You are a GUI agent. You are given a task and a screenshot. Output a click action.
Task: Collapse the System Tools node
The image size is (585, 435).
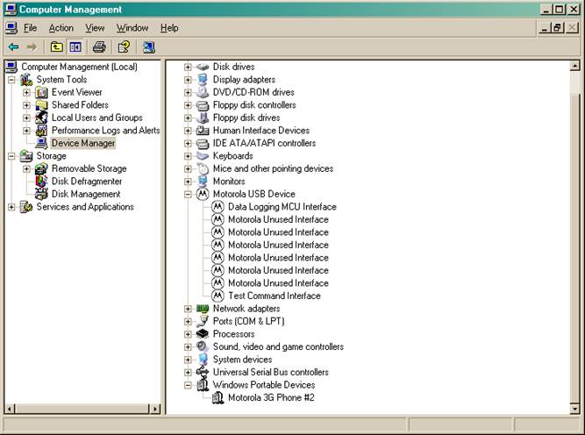pyautogui.click(x=11, y=80)
